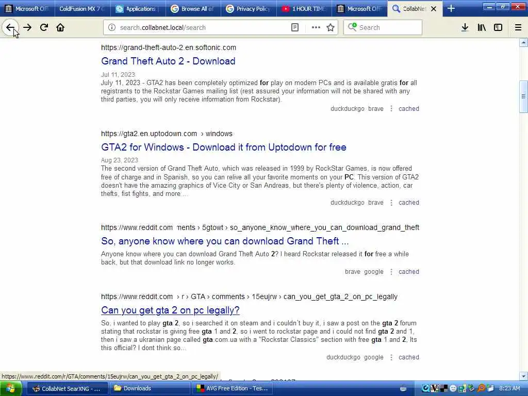This screenshot has height=396, width=528.
Task: Toggle the browser sidebar
Action: [498, 28]
